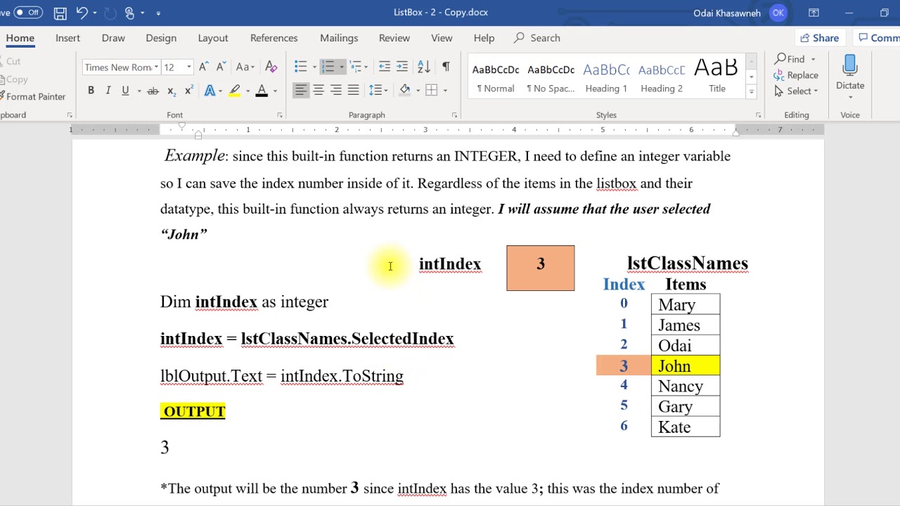Click the OUTPUT highlighted heading

(x=194, y=411)
